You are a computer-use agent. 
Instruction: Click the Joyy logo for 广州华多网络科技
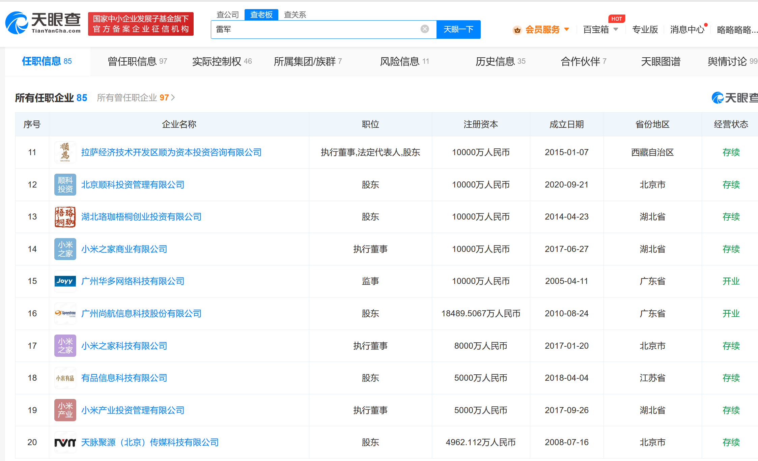[x=65, y=281]
